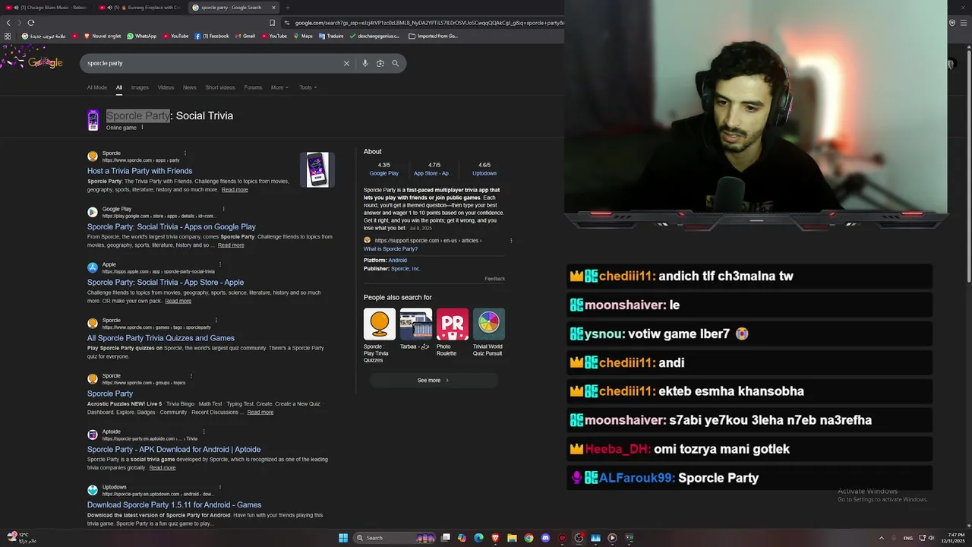
Task: Open Host a Trivia Party with Friends link
Action: [140, 171]
